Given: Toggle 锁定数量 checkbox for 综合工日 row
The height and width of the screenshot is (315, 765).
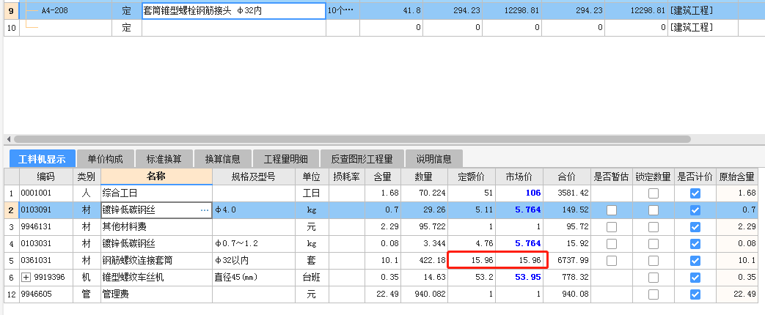Looking at the screenshot, I should click(654, 193).
